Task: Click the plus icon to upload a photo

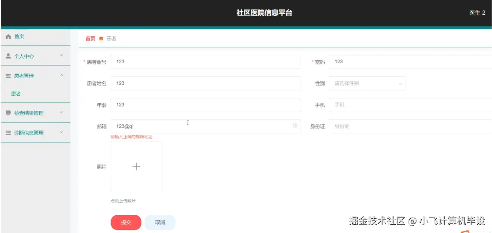Action: (136, 167)
